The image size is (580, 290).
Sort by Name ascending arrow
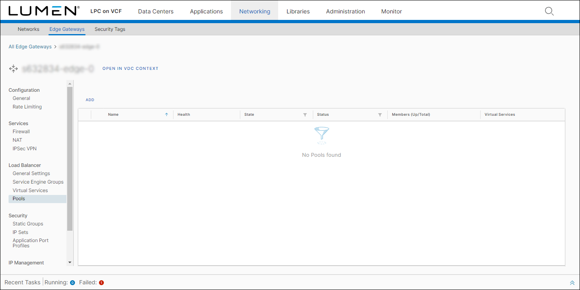(167, 115)
